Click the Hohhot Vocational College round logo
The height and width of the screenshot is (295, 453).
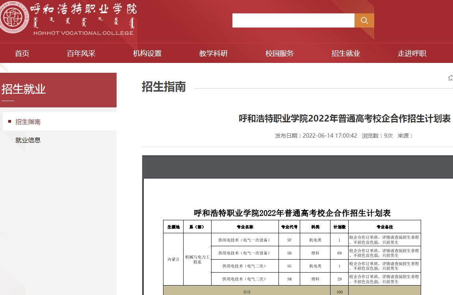pos(14,17)
